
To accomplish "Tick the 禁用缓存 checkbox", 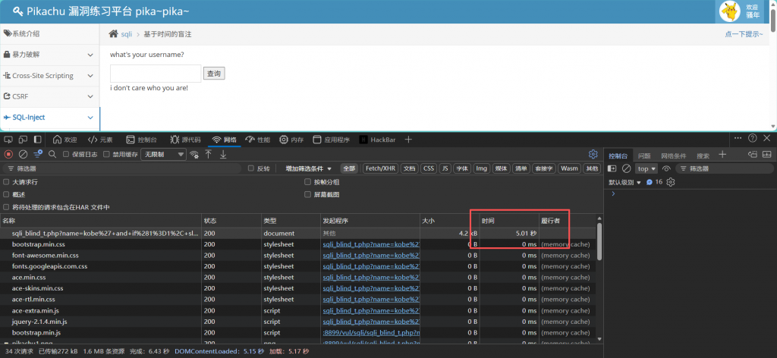I will (x=107, y=154).
